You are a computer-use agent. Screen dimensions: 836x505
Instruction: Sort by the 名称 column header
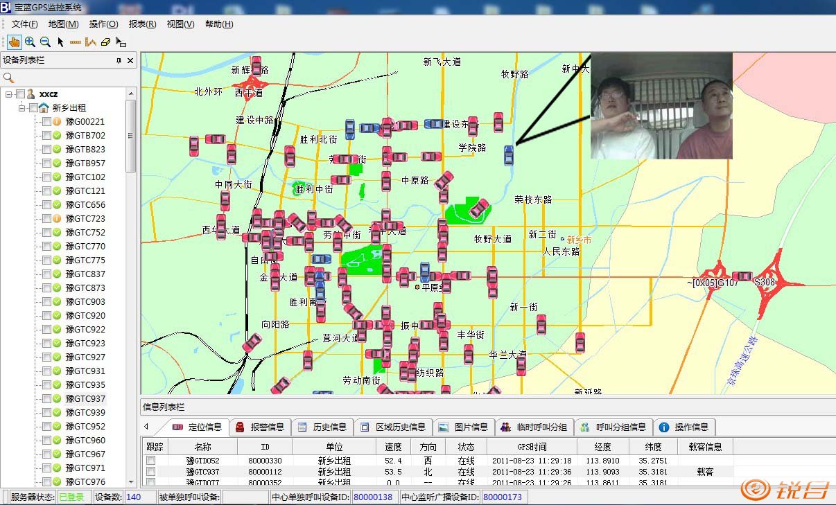coord(202,447)
